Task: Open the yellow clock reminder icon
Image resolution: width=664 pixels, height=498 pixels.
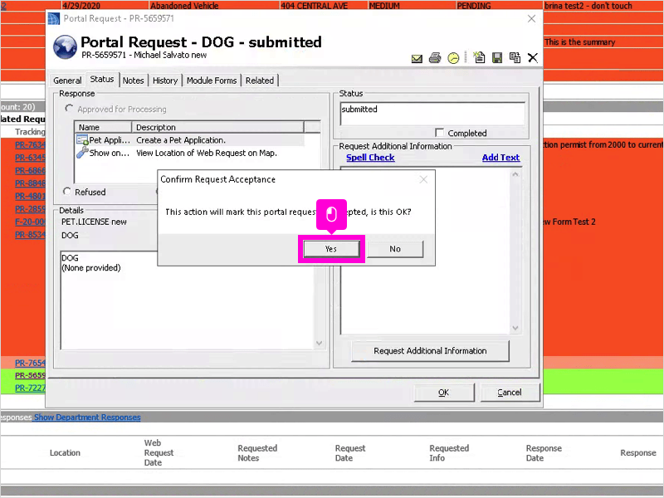Action: tap(453, 58)
